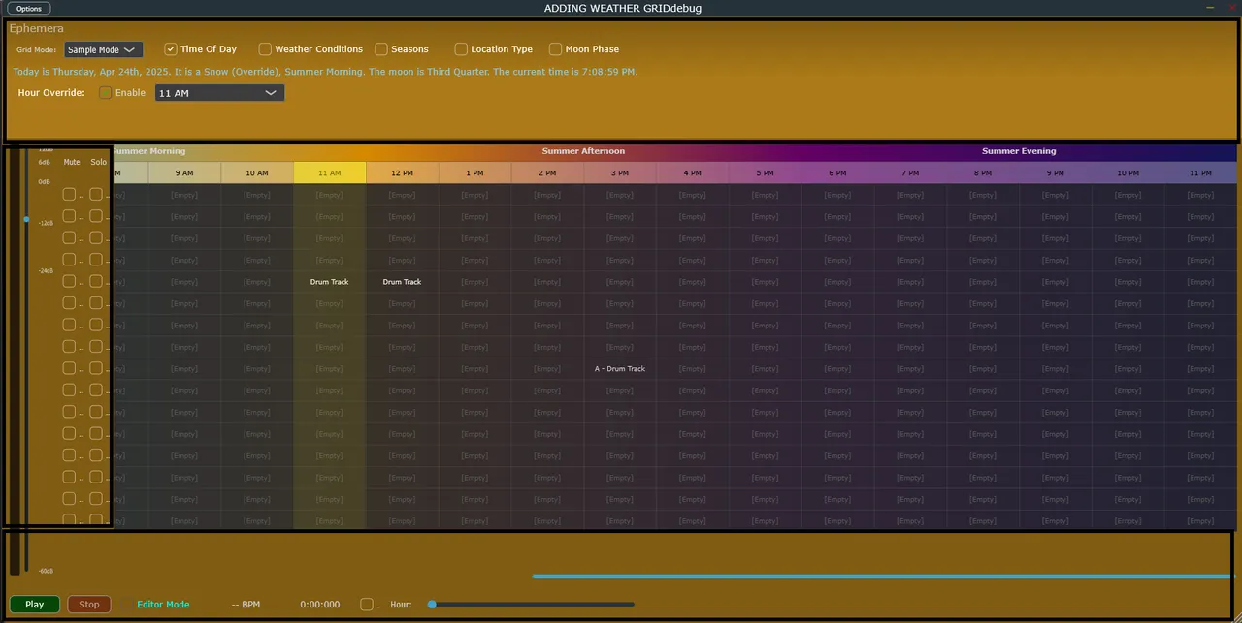Click the Summer Morning section header
1242x623 pixels.
149,151
